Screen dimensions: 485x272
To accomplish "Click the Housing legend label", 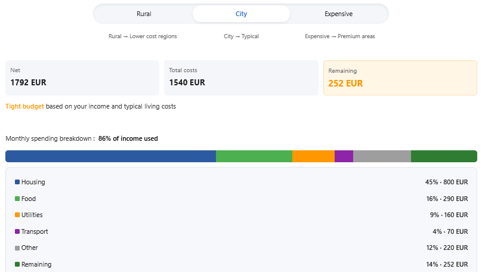I will point(33,182).
